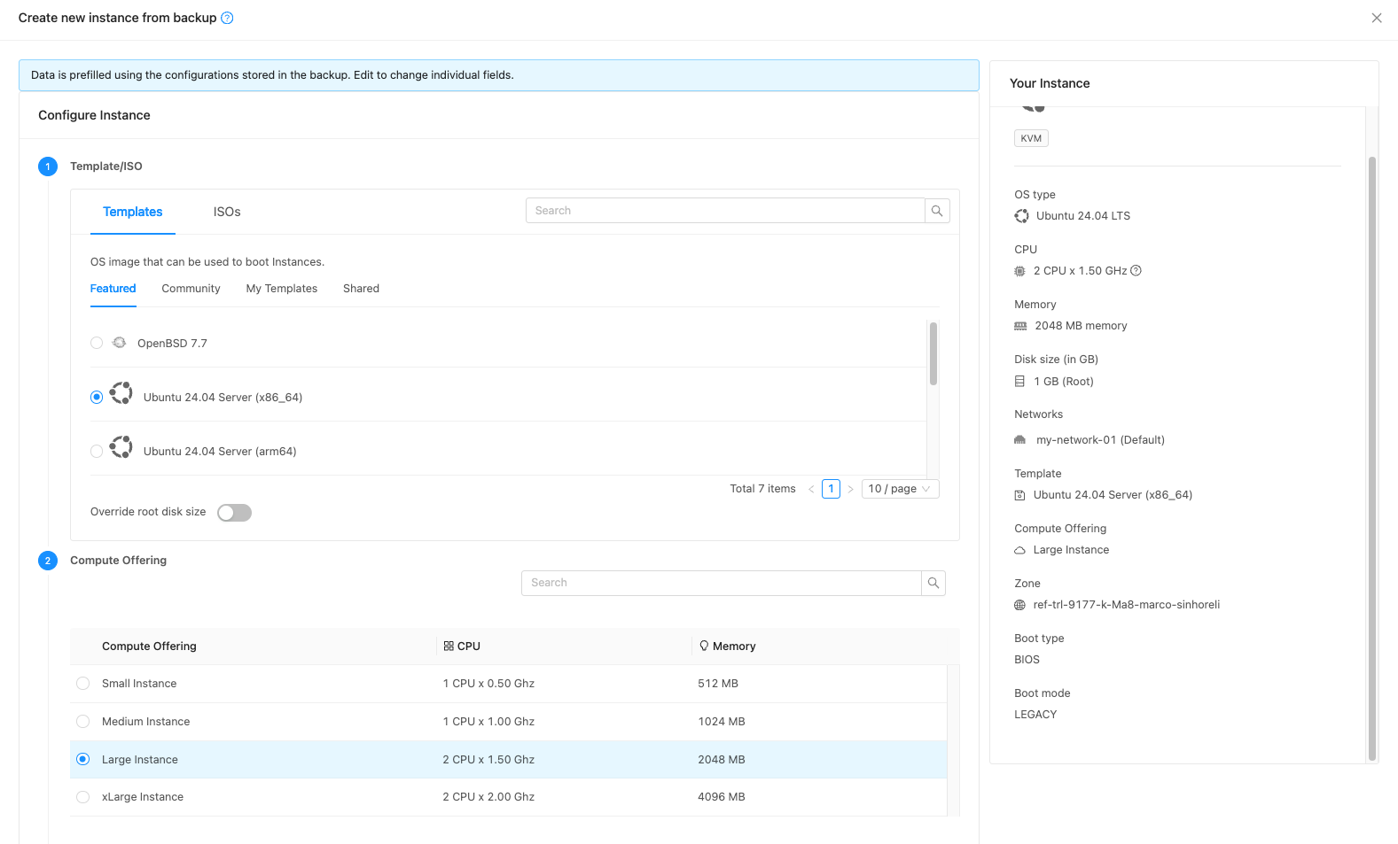The height and width of the screenshot is (844, 1398).
Task: Select the Medium Instance radio button
Action: click(83, 722)
